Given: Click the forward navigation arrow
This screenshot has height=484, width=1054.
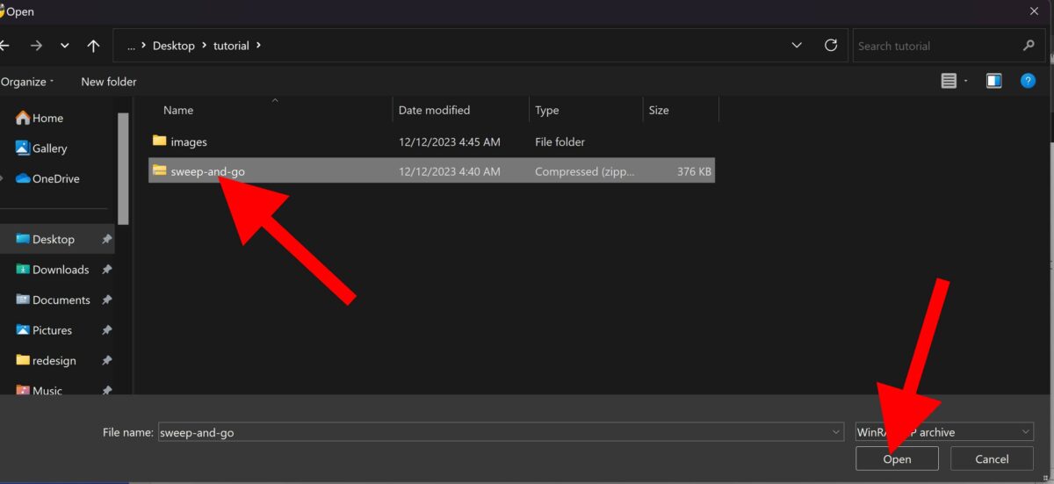Looking at the screenshot, I should tap(36, 46).
